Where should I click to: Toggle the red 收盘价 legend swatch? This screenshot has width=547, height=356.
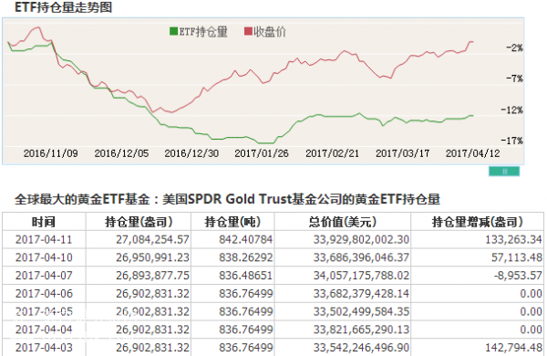pyautogui.click(x=248, y=31)
